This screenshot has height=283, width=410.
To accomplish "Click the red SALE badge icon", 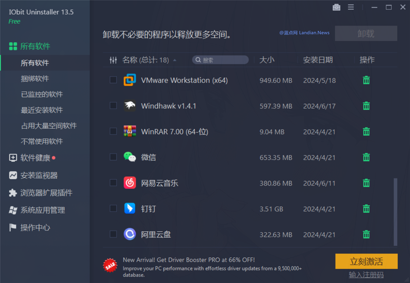I will click(x=110, y=265).
